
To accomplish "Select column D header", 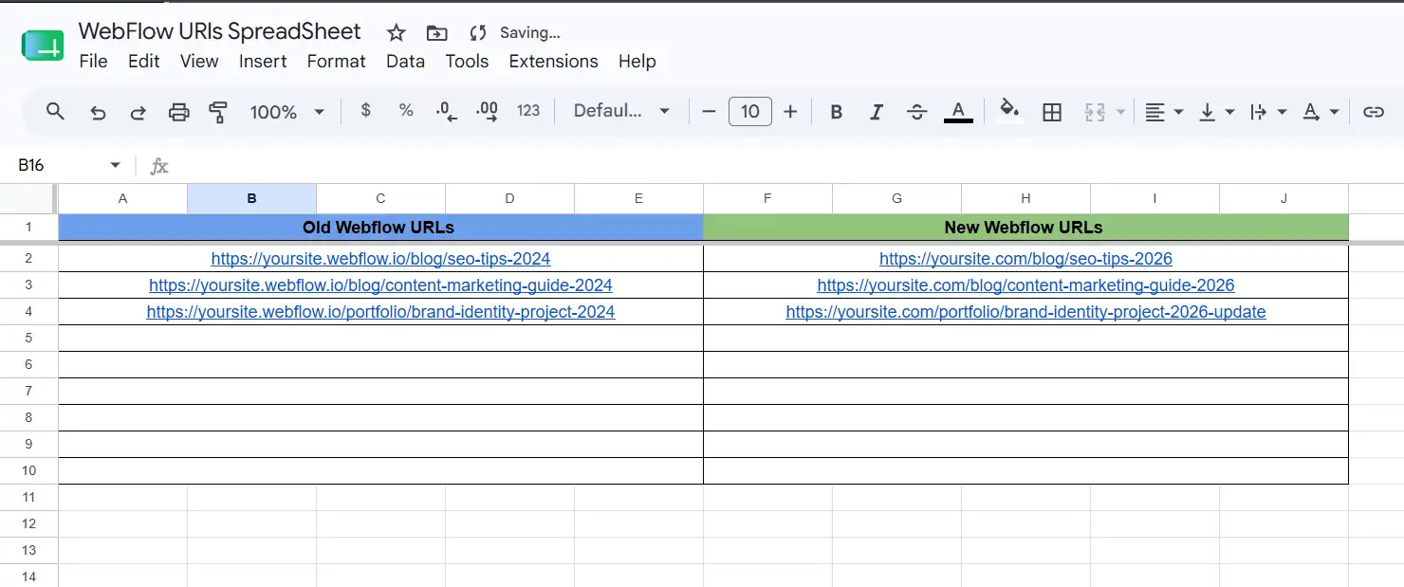I will coord(509,198).
